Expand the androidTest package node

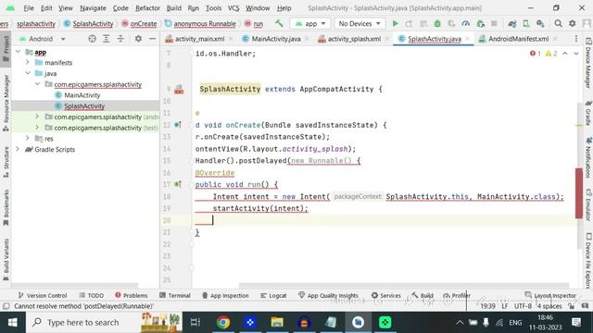point(37,117)
